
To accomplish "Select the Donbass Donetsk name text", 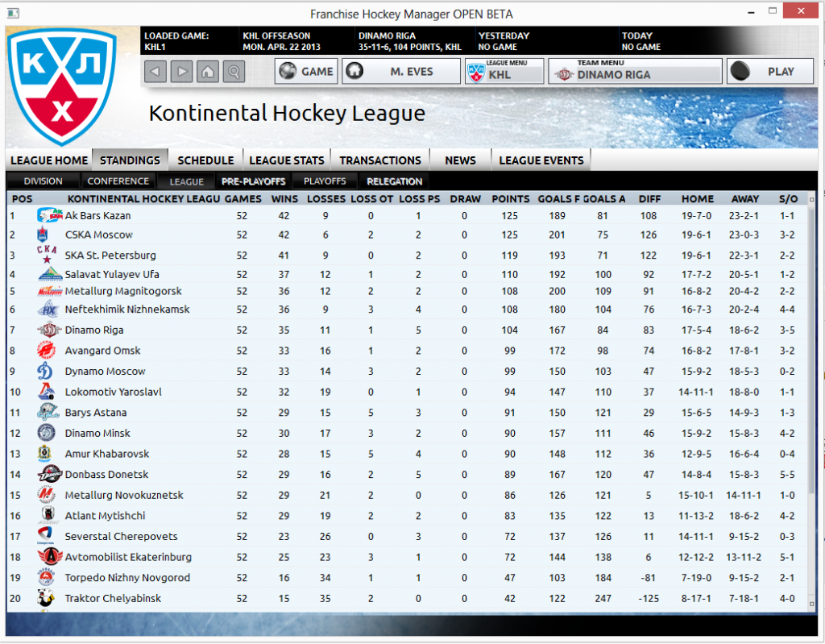I will click(107, 475).
